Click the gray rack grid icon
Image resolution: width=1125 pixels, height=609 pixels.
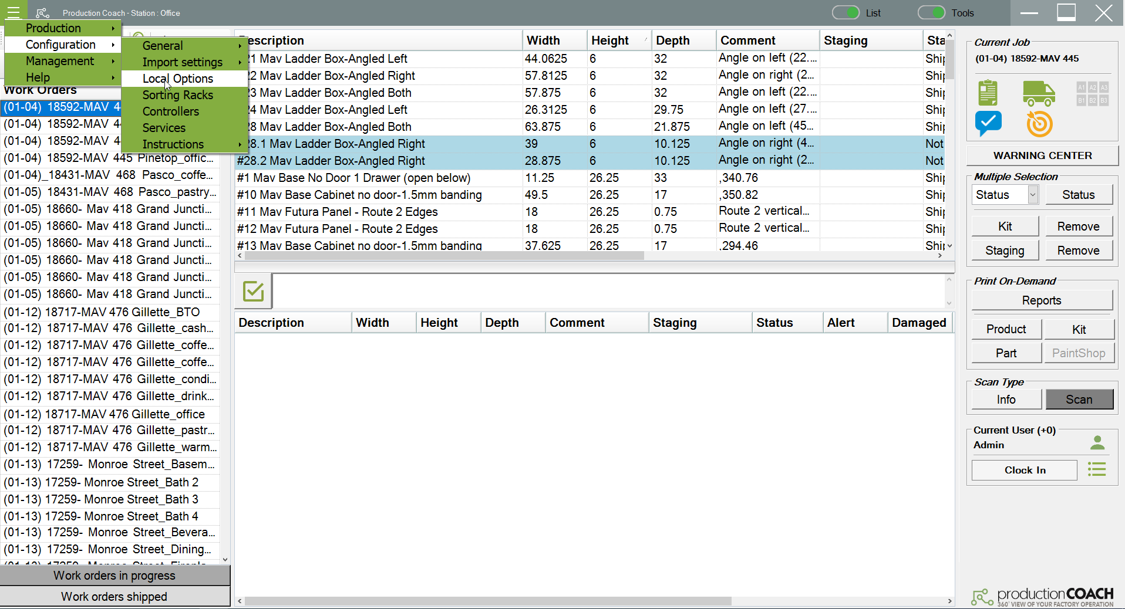[x=1092, y=93]
